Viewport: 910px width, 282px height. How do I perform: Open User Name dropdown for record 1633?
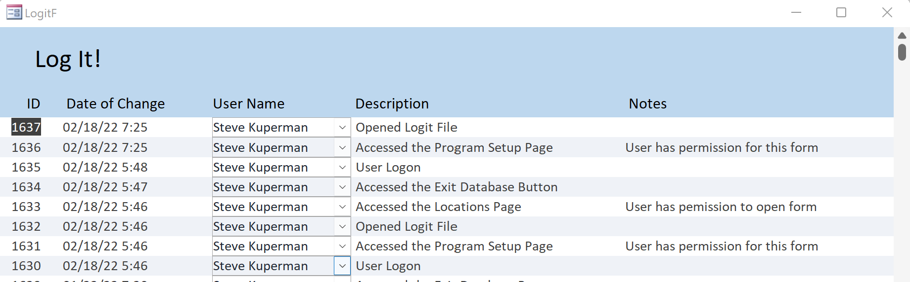pyautogui.click(x=342, y=207)
